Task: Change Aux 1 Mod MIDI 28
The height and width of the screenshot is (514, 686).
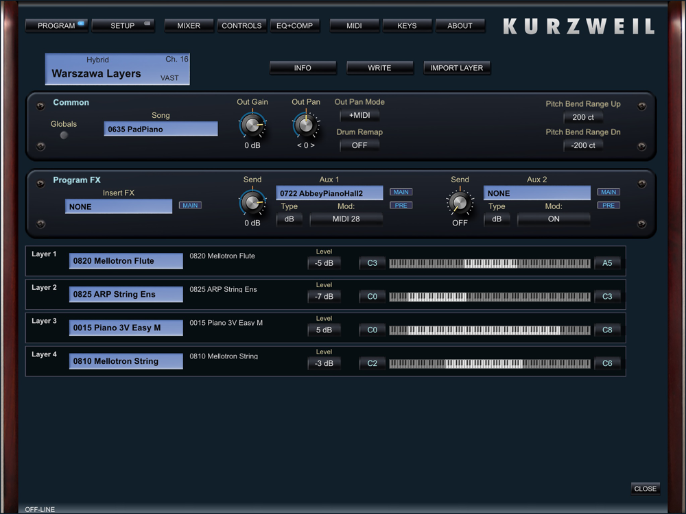Action: tap(346, 219)
